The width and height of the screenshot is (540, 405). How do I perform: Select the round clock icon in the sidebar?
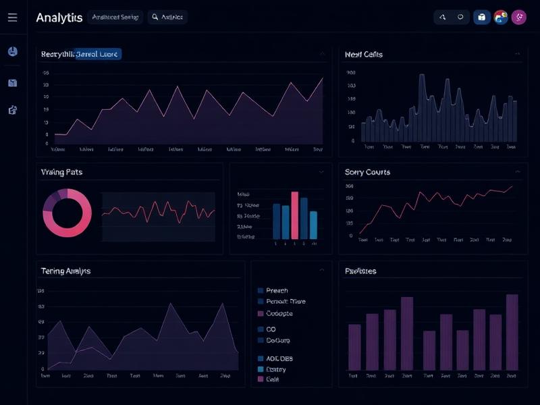coord(13,52)
